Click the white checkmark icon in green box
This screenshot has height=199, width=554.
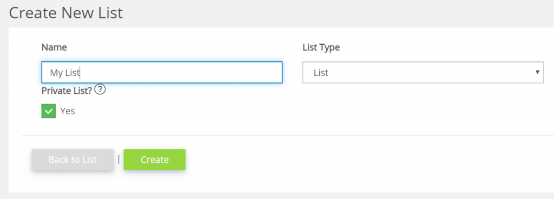click(x=48, y=111)
